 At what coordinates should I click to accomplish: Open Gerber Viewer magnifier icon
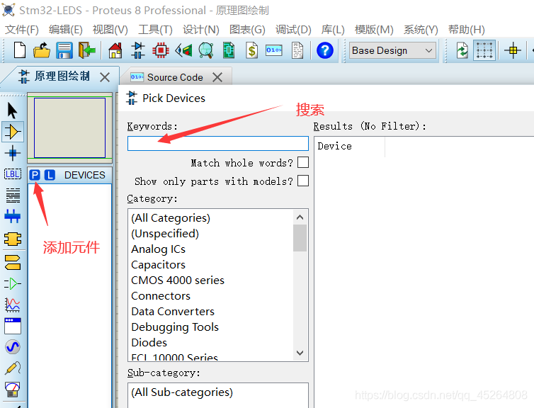[x=206, y=50]
